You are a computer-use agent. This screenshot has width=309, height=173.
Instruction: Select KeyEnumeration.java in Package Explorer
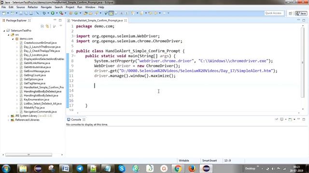36,99
